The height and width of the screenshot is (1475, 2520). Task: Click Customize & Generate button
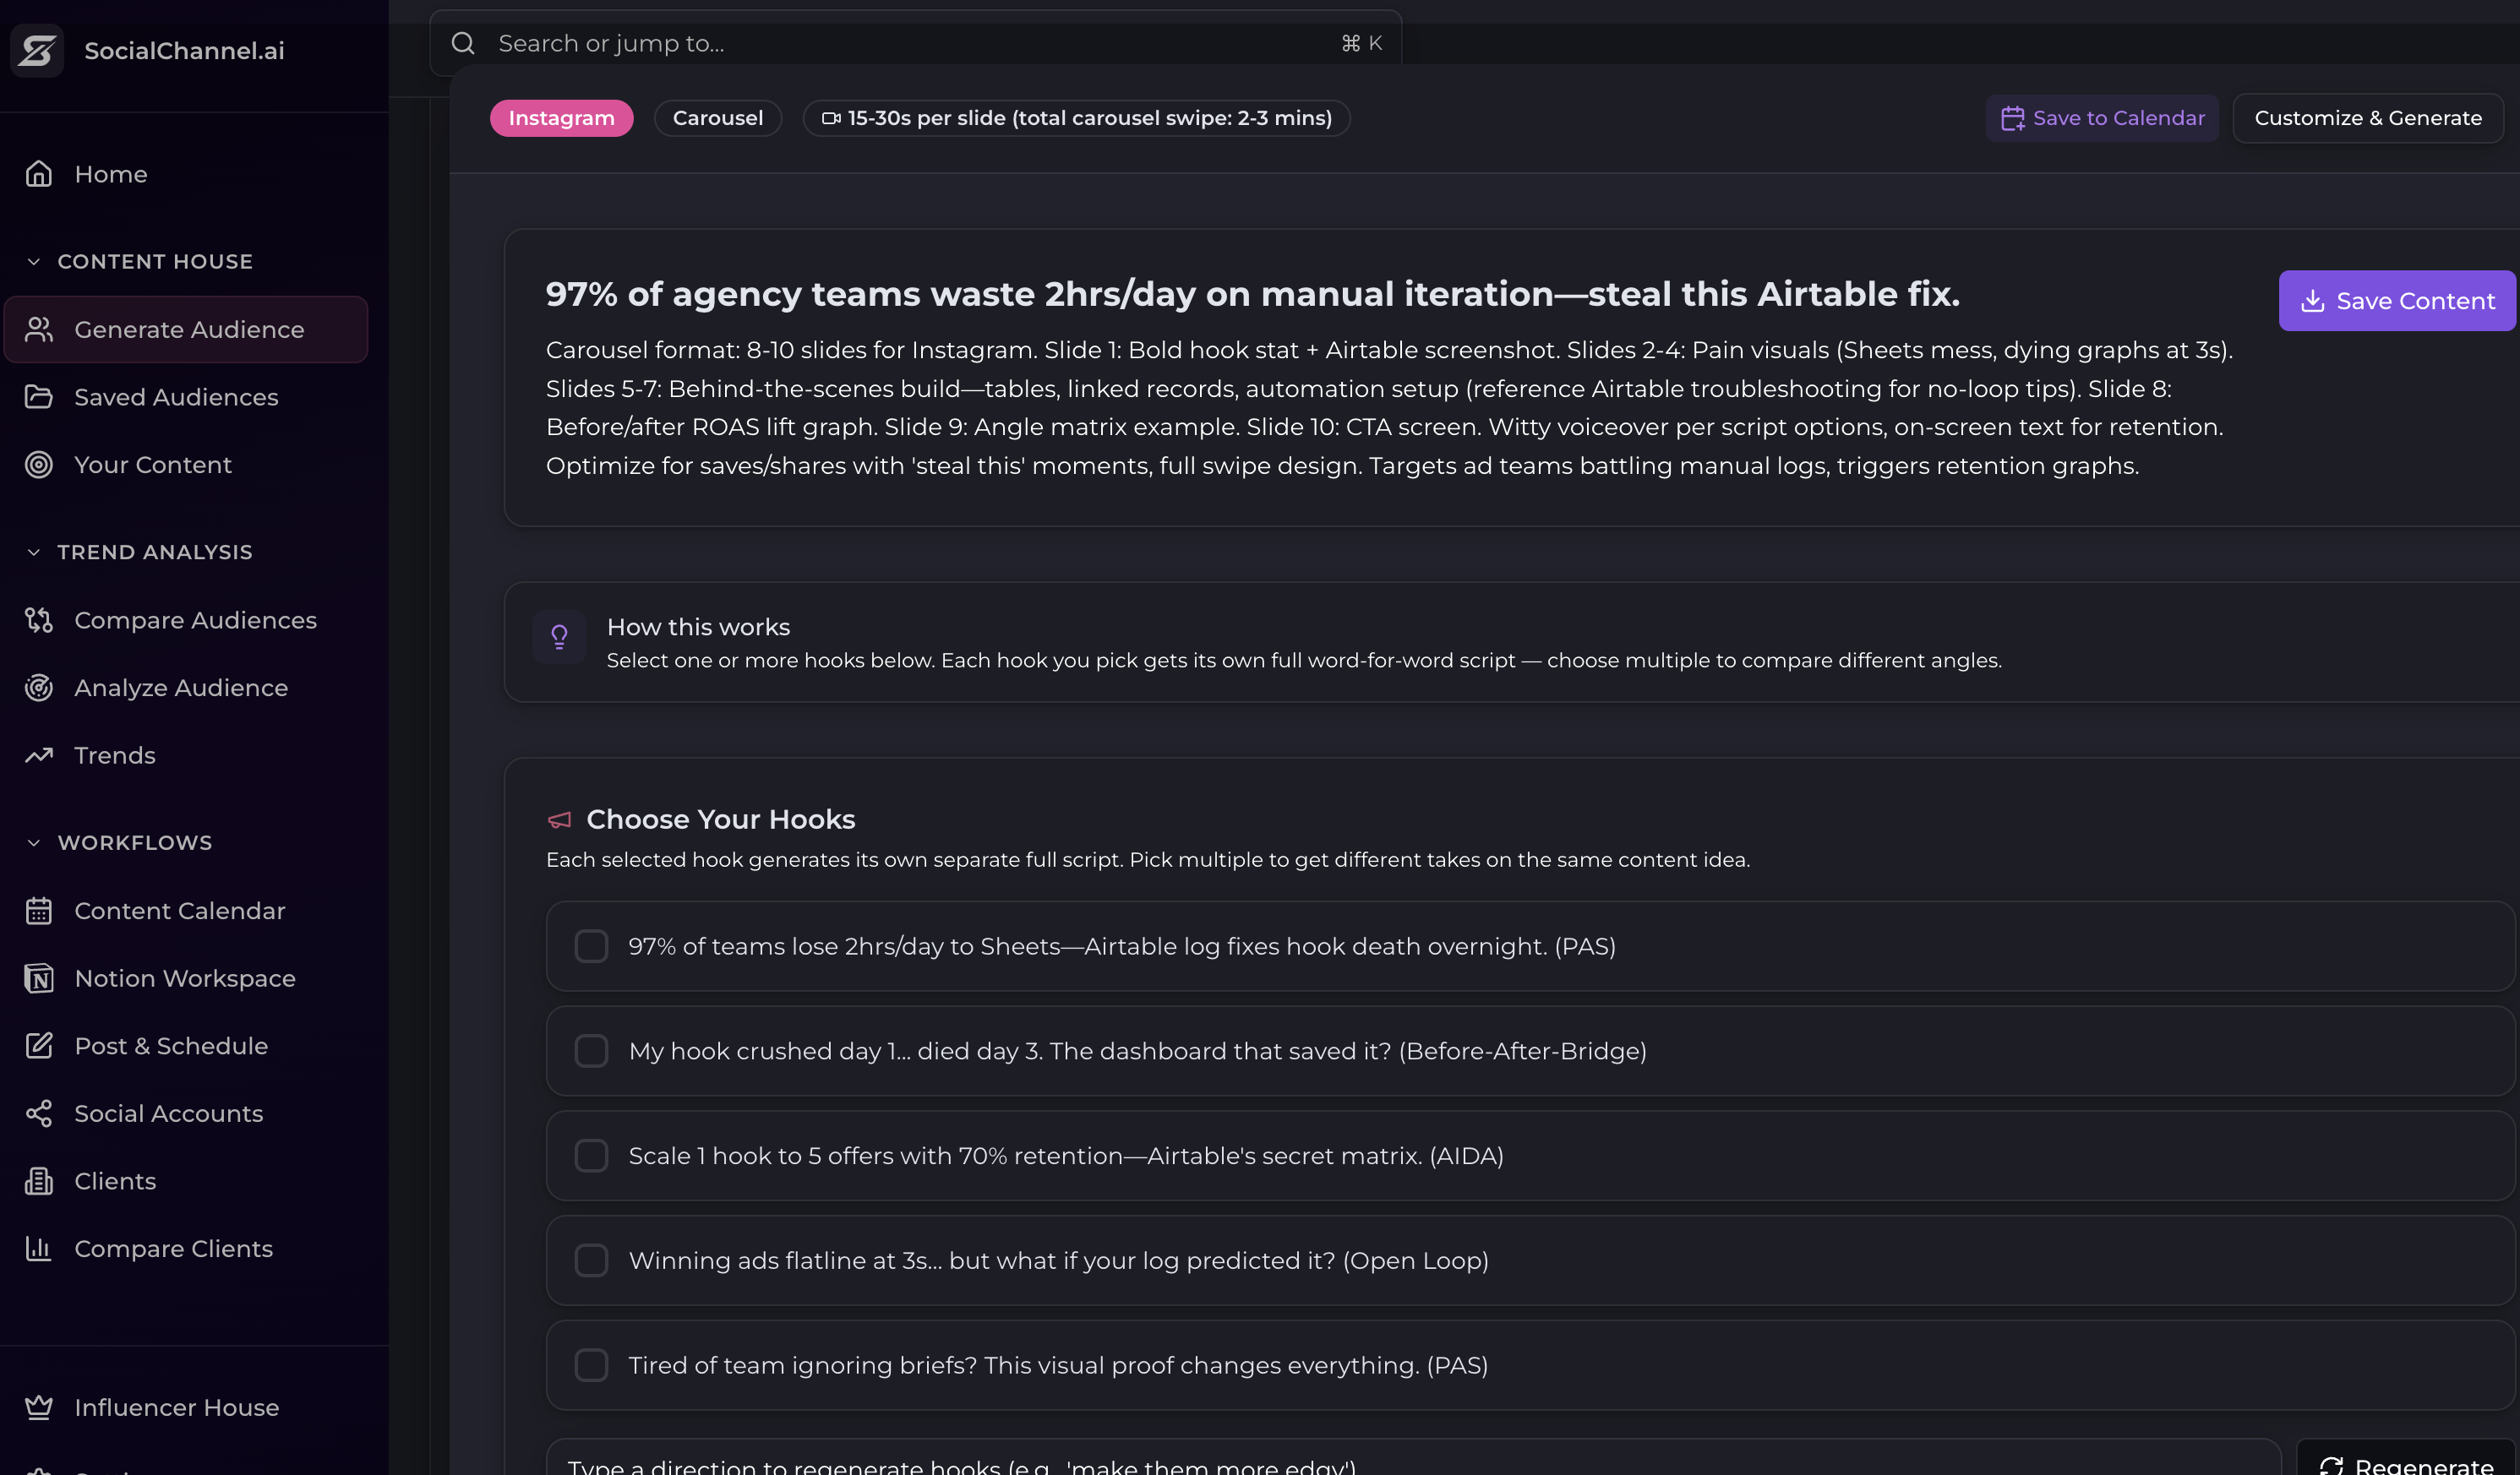pos(2368,118)
